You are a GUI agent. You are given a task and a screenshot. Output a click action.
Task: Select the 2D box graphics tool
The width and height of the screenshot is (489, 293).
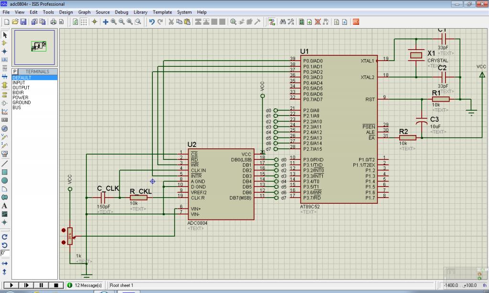pyautogui.click(x=5, y=172)
